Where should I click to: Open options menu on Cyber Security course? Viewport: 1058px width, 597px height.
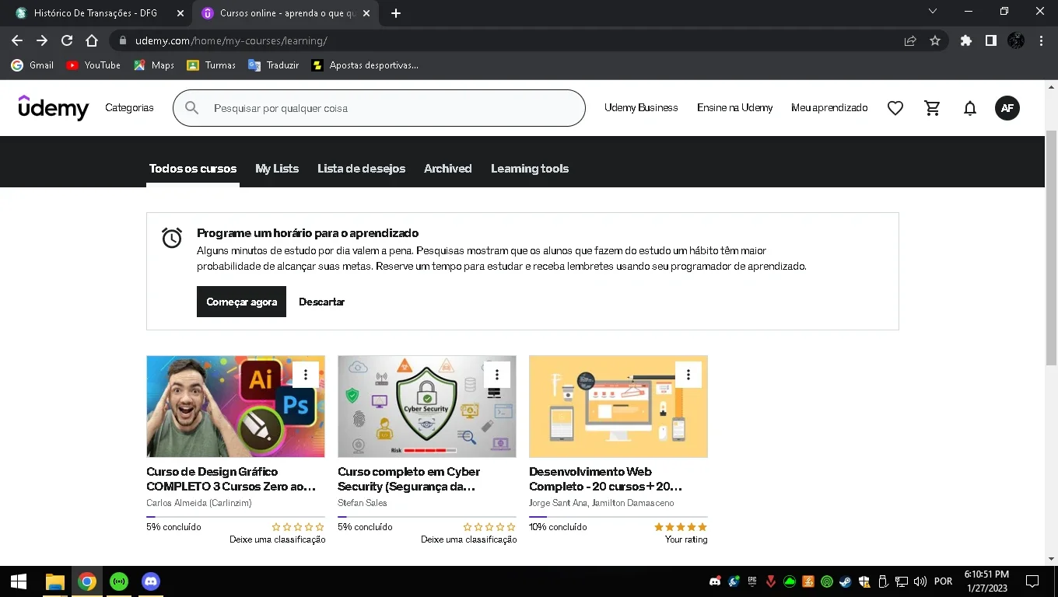point(497,375)
